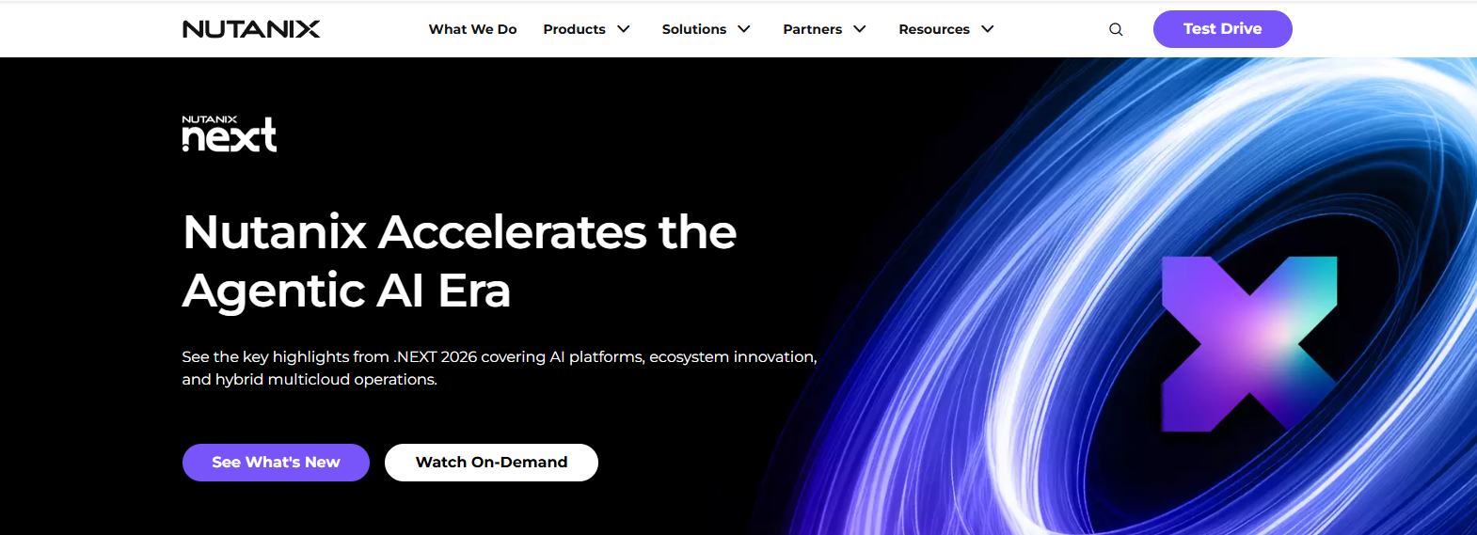Click the .NEXT 2026 highlights description text
This screenshot has height=535, width=1477.
tap(499, 368)
